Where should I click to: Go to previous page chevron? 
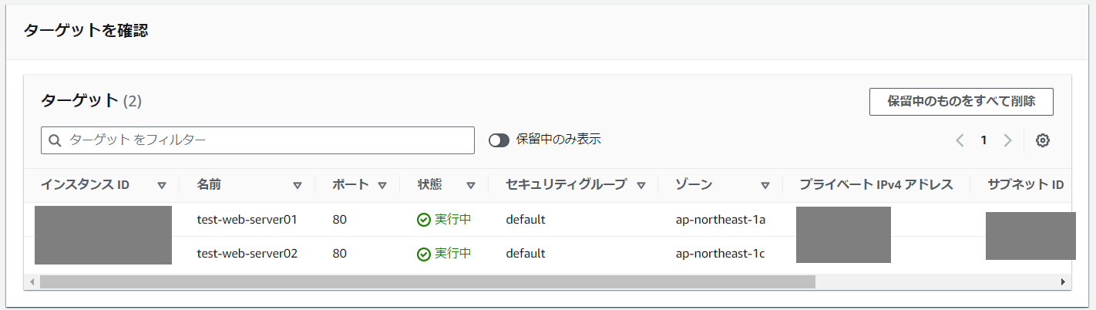pyautogui.click(x=960, y=140)
